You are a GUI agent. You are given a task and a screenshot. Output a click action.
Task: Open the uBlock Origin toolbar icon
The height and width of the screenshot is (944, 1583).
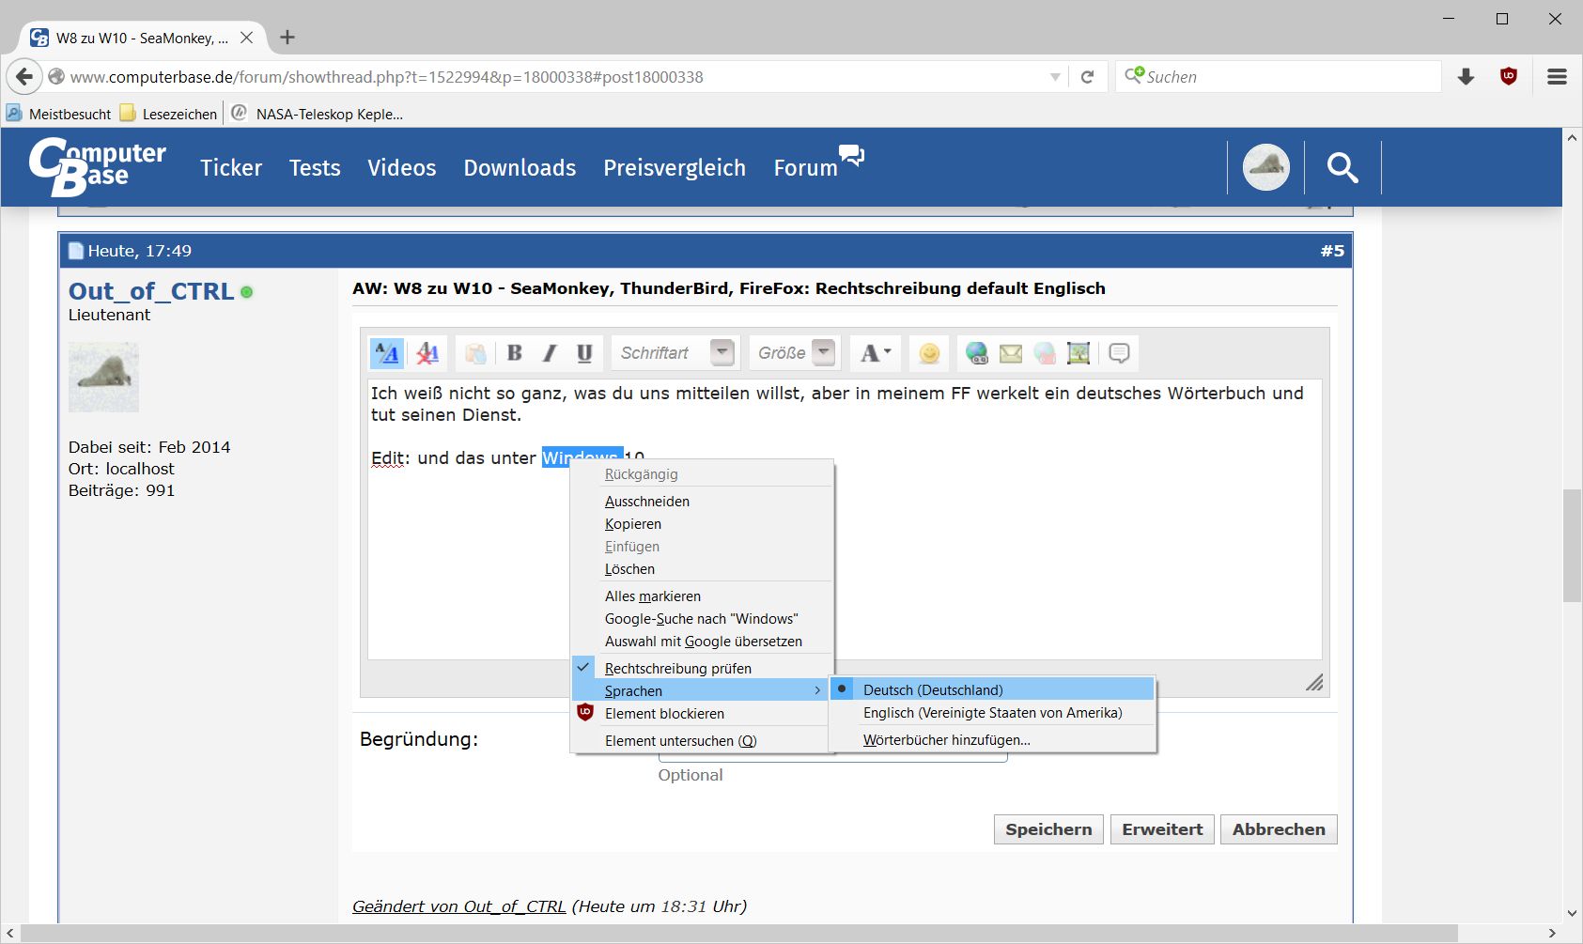tap(1509, 77)
